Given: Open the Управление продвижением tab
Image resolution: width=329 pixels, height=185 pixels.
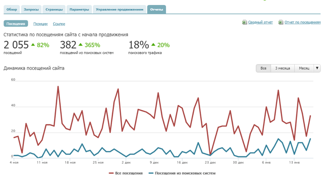Looking at the screenshot, I should pos(120,9).
